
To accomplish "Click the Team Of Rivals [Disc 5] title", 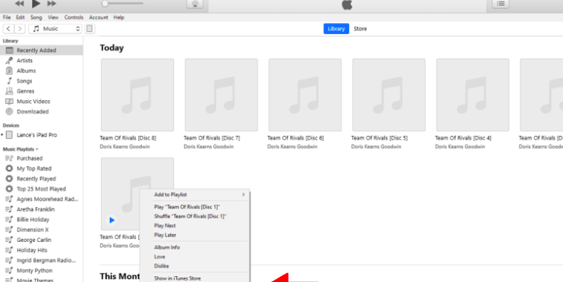I will 379,138.
